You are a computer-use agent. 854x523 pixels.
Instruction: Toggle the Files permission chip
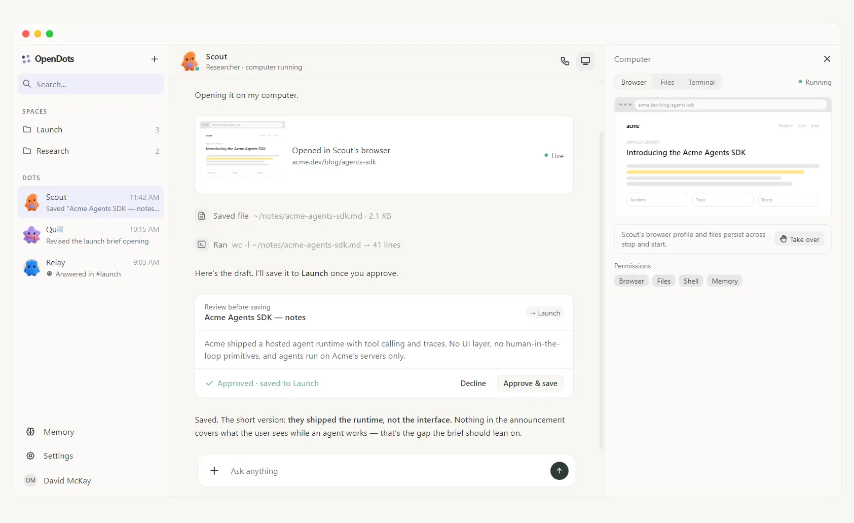663,281
